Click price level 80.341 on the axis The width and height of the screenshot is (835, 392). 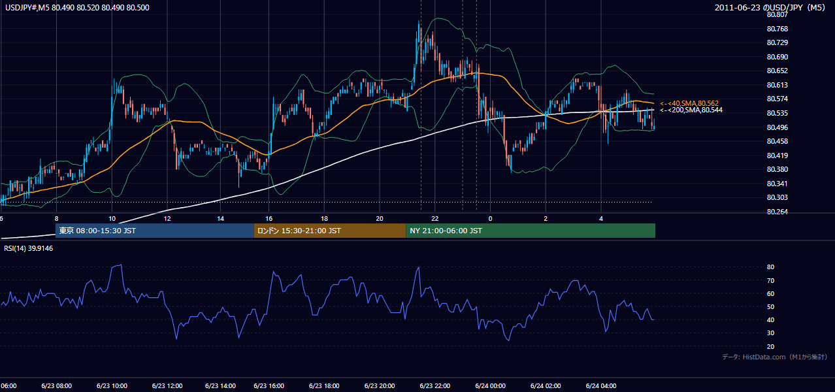coord(777,184)
